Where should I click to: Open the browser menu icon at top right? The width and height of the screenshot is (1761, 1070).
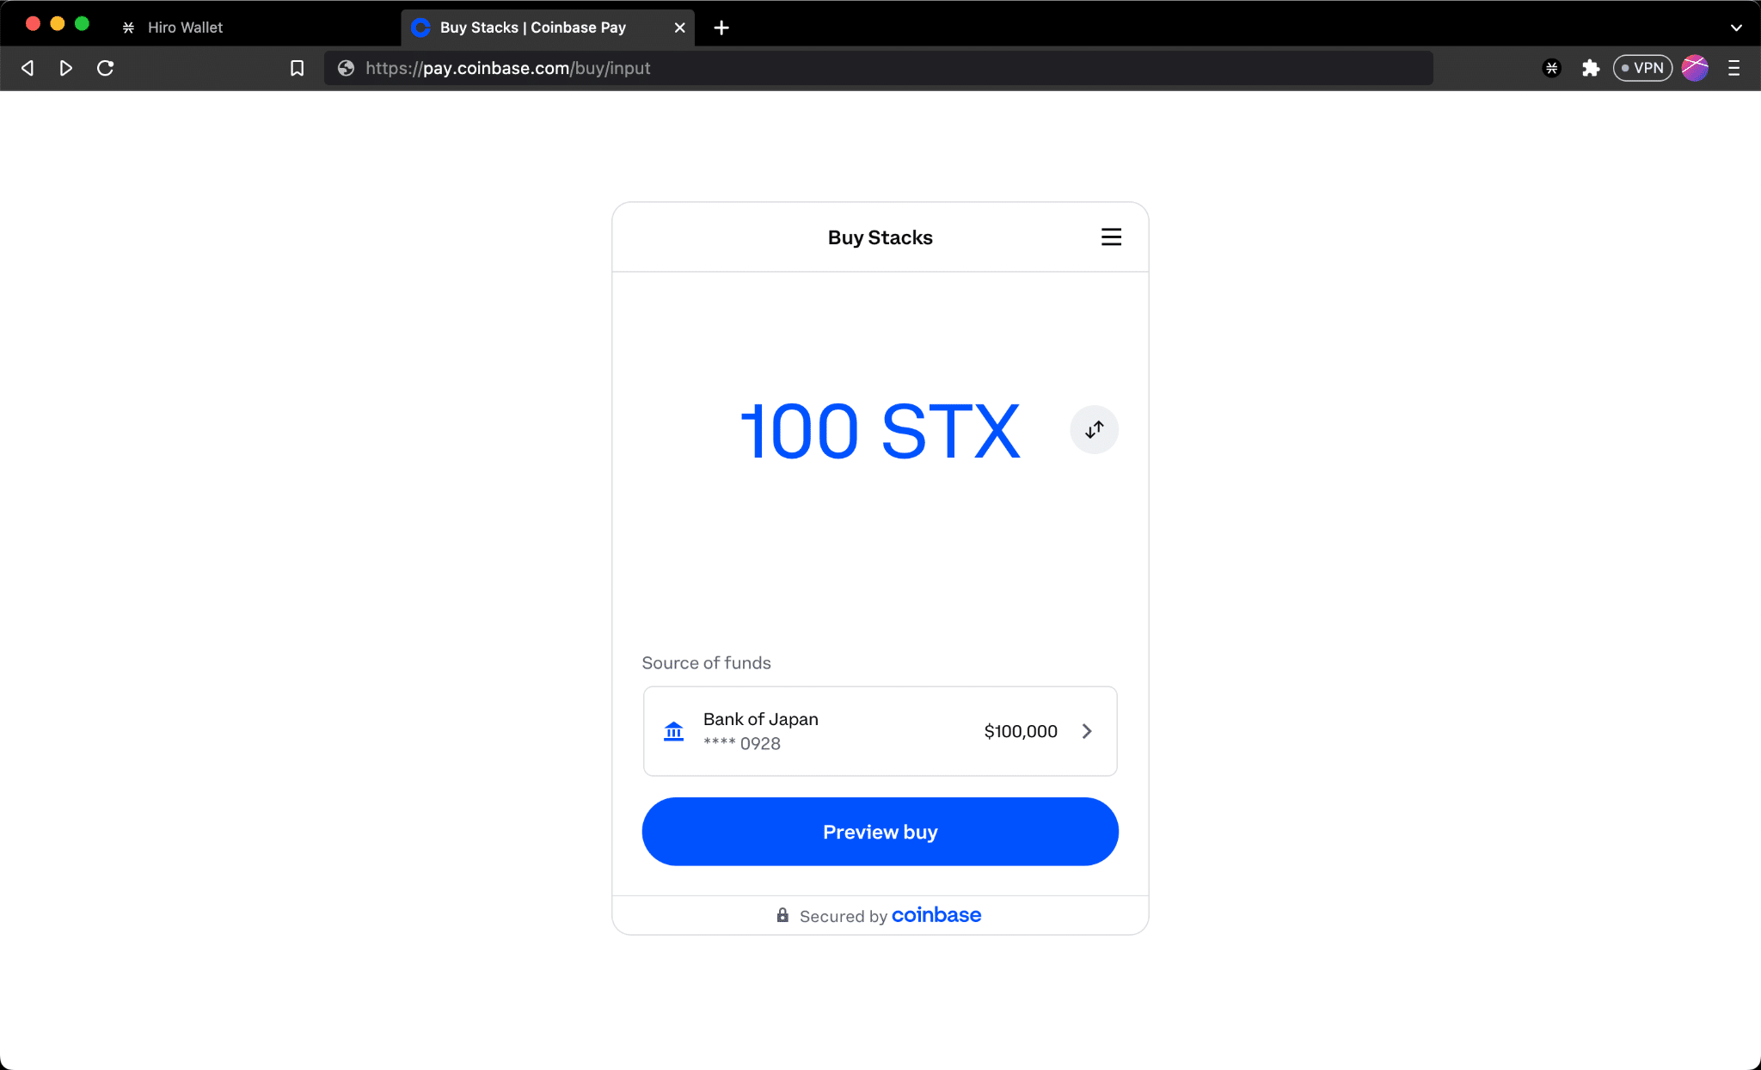[1734, 68]
